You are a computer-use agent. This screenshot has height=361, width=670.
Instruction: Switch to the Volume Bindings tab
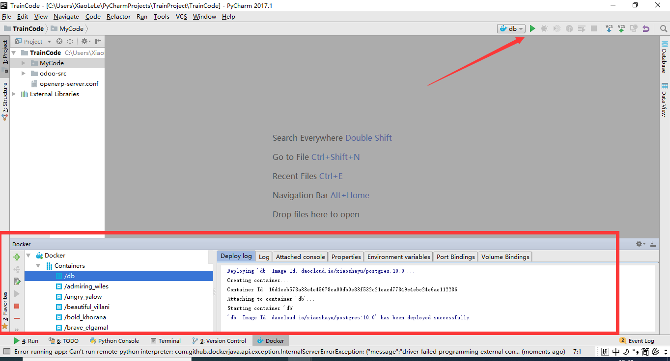tap(505, 257)
